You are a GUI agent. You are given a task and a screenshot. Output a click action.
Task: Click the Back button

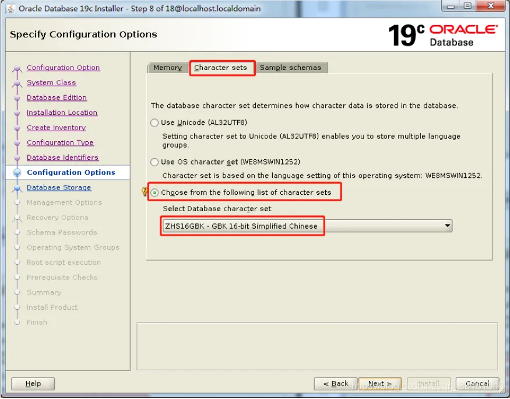click(336, 384)
